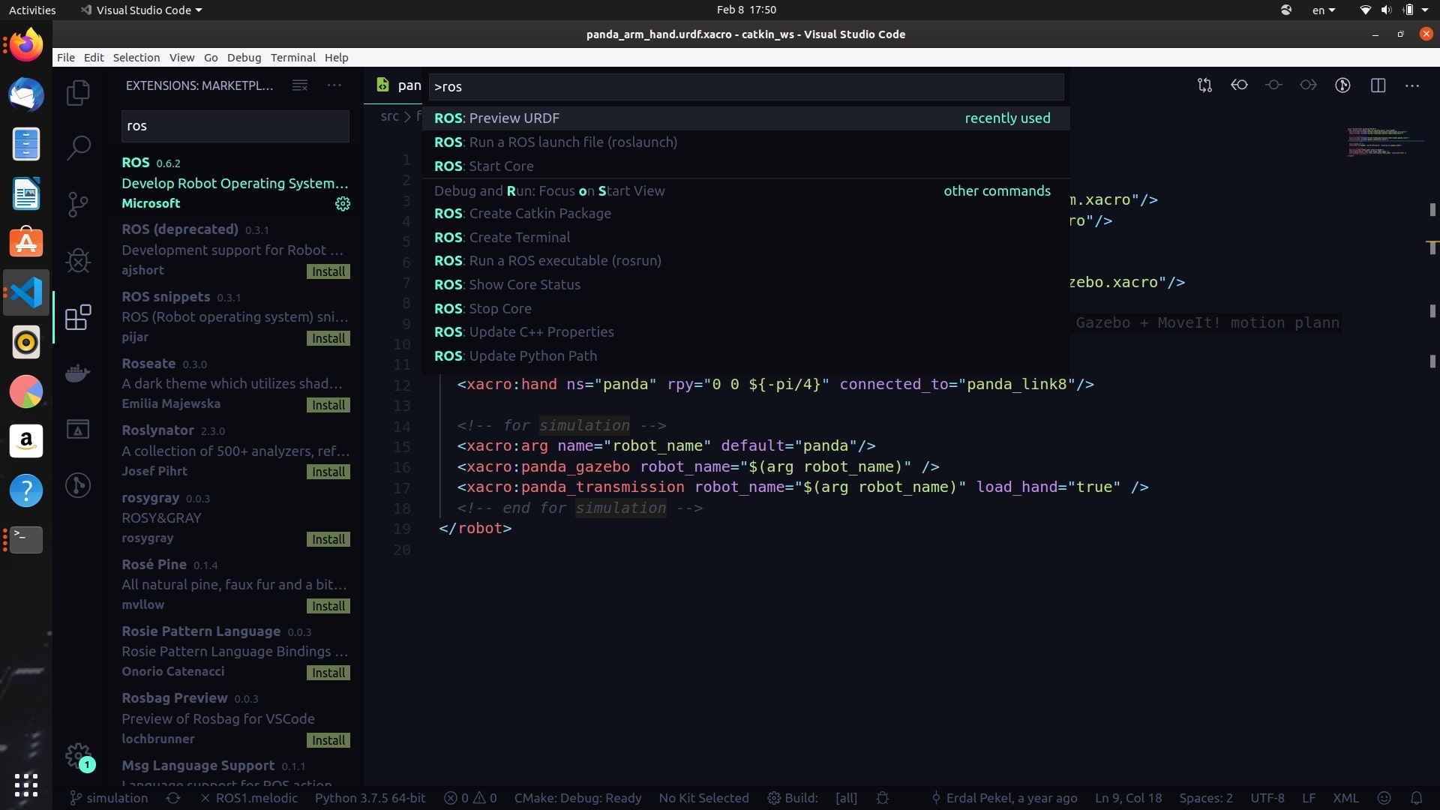This screenshot has height=810, width=1440.
Task: Install the ROS snippets extension
Action: [x=328, y=338]
